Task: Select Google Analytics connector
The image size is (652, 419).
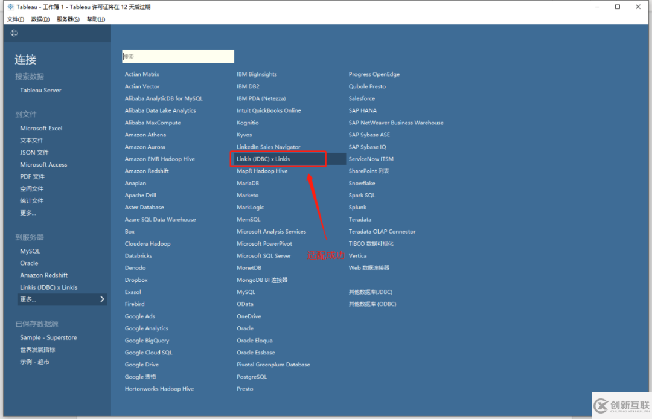Action: pos(146,328)
